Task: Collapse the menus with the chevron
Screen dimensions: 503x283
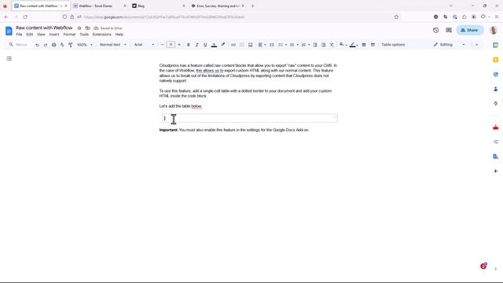Action: 477,45
